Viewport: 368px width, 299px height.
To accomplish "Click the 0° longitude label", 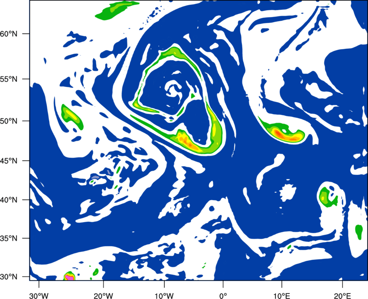I will coord(223,296).
